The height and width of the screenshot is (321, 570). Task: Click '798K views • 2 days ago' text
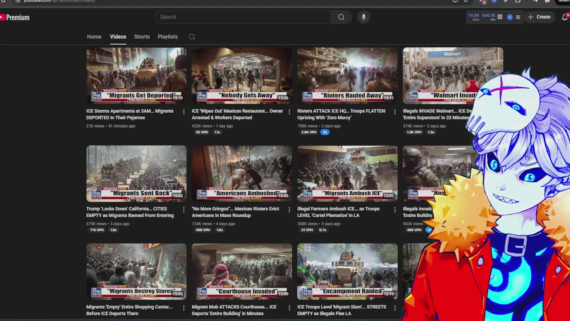319,126
